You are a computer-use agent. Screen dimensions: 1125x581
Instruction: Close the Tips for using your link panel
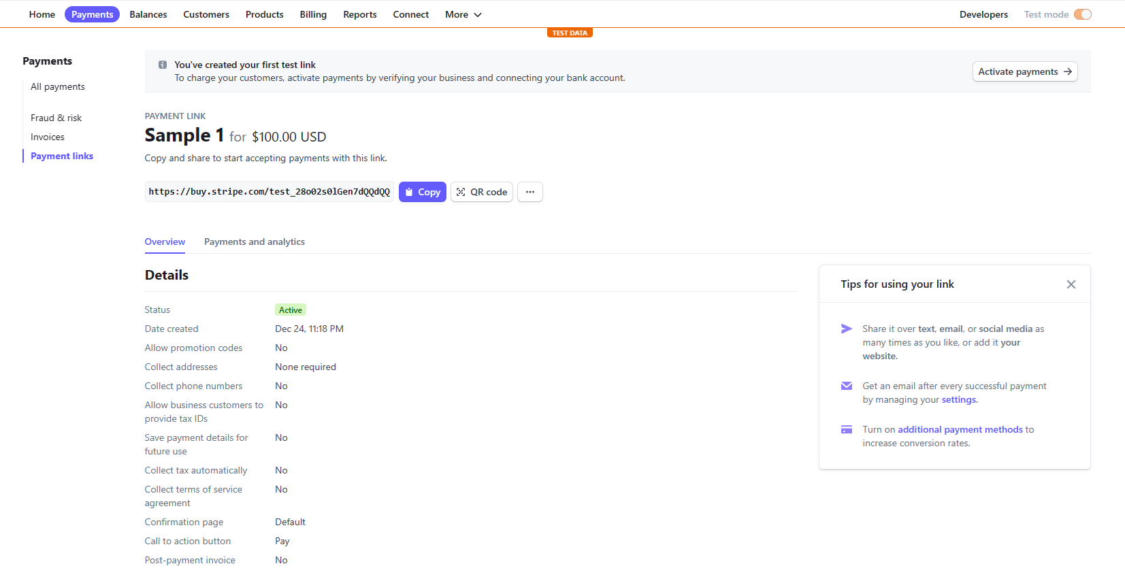click(1071, 284)
